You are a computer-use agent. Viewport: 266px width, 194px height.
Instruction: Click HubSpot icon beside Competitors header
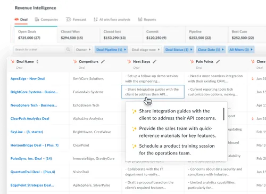(75, 62)
